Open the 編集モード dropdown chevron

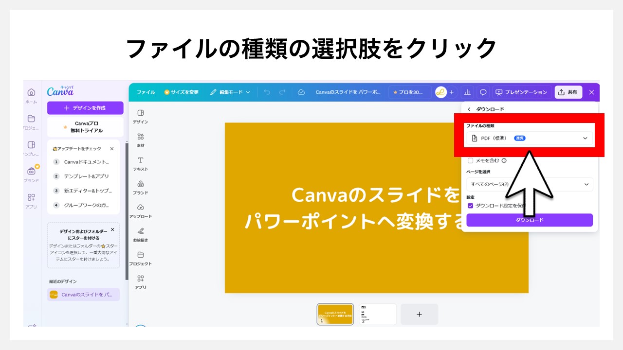tap(249, 92)
